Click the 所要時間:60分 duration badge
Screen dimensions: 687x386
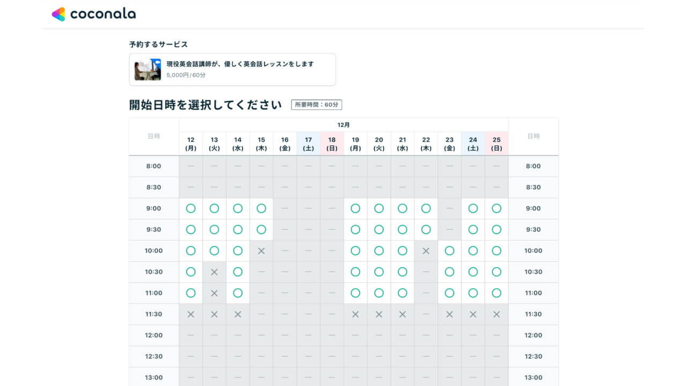[x=317, y=105]
